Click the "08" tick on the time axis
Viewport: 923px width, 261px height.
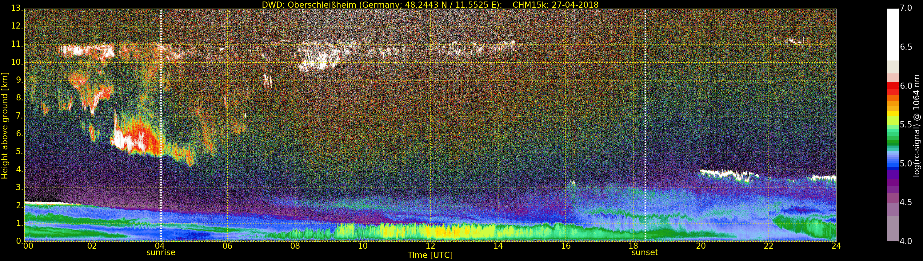click(x=295, y=246)
